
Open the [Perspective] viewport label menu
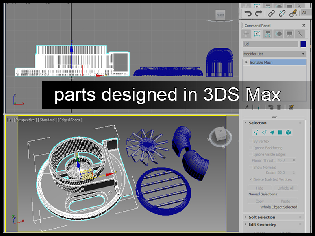tap(25, 120)
